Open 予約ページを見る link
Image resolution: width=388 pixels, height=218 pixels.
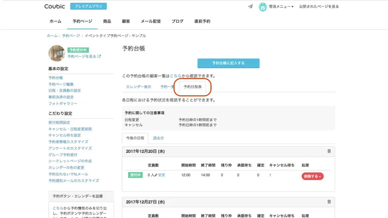[x=82, y=56]
